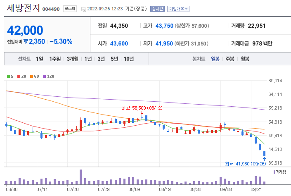The height and width of the screenshot is (196, 291).
Task: Click the 상한가 57,600 text
Action: (x=192, y=26)
